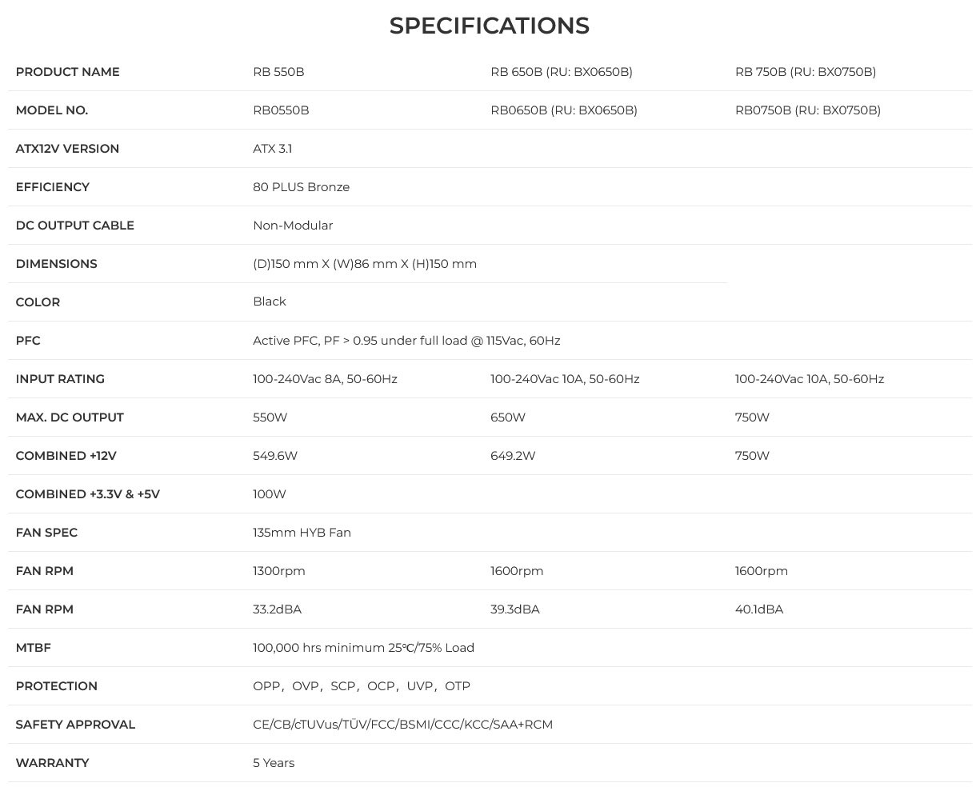Click the Non-Modular cable value
Screen dimensions: 980x799
[x=293, y=226]
